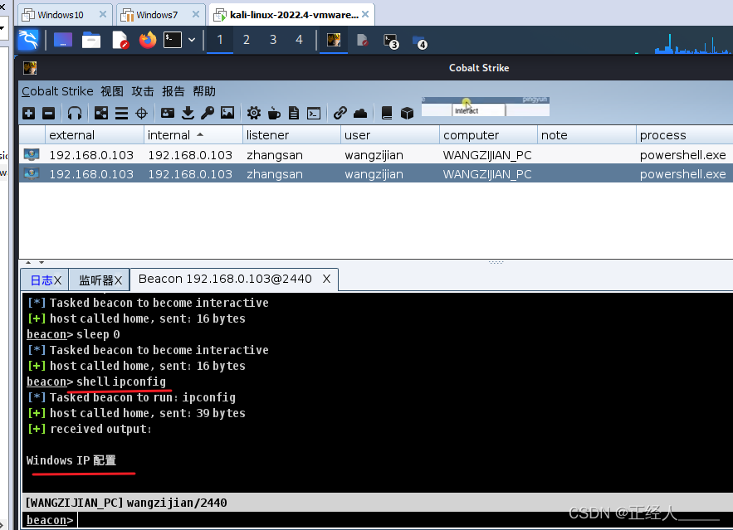Sort sessions by internal column header
This screenshot has width=733, height=530.
click(193, 135)
